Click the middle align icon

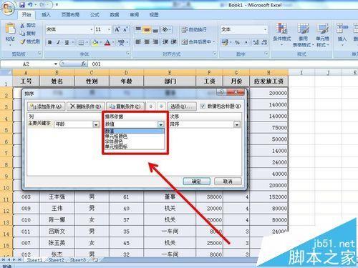click(x=147, y=29)
